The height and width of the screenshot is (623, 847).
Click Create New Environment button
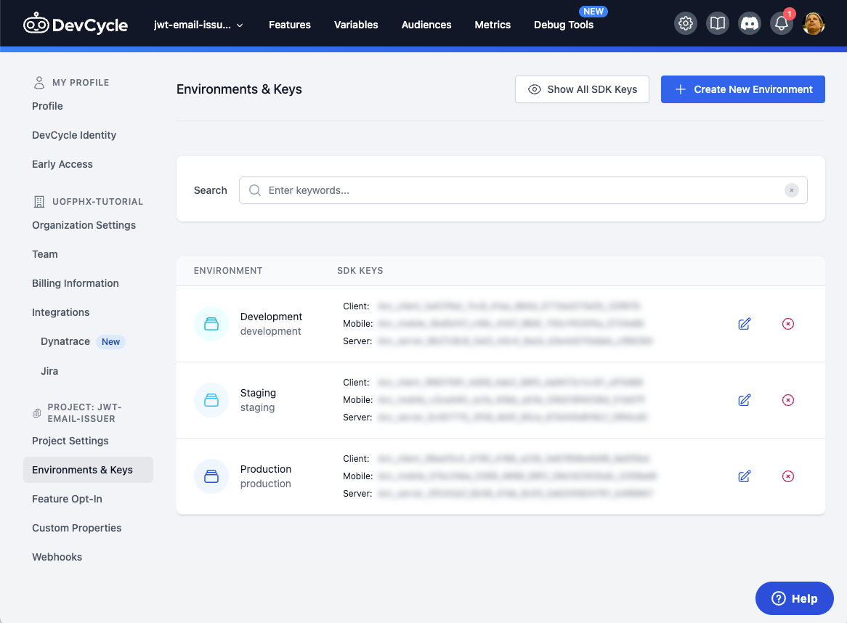(742, 89)
